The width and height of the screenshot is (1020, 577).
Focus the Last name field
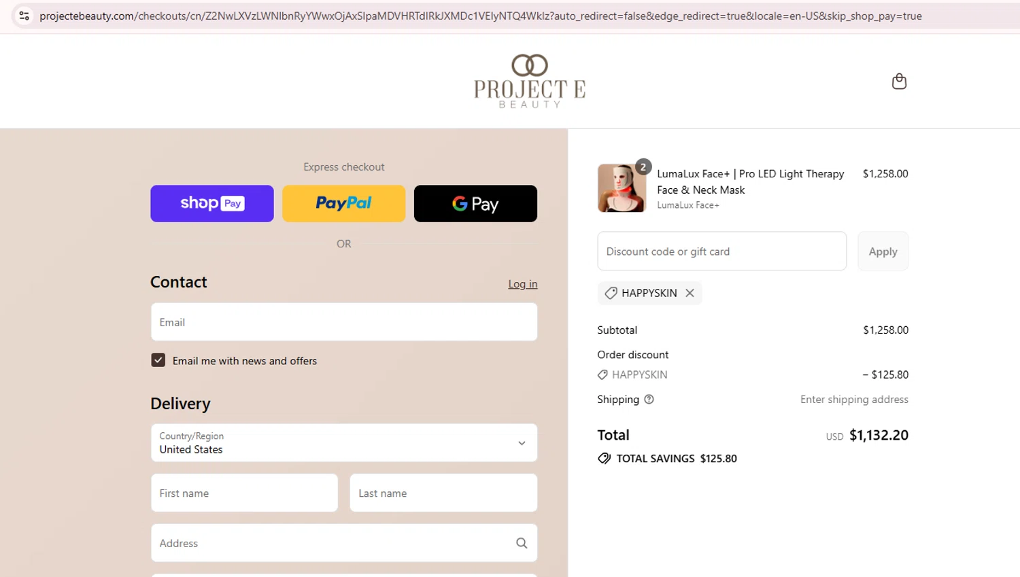point(443,493)
